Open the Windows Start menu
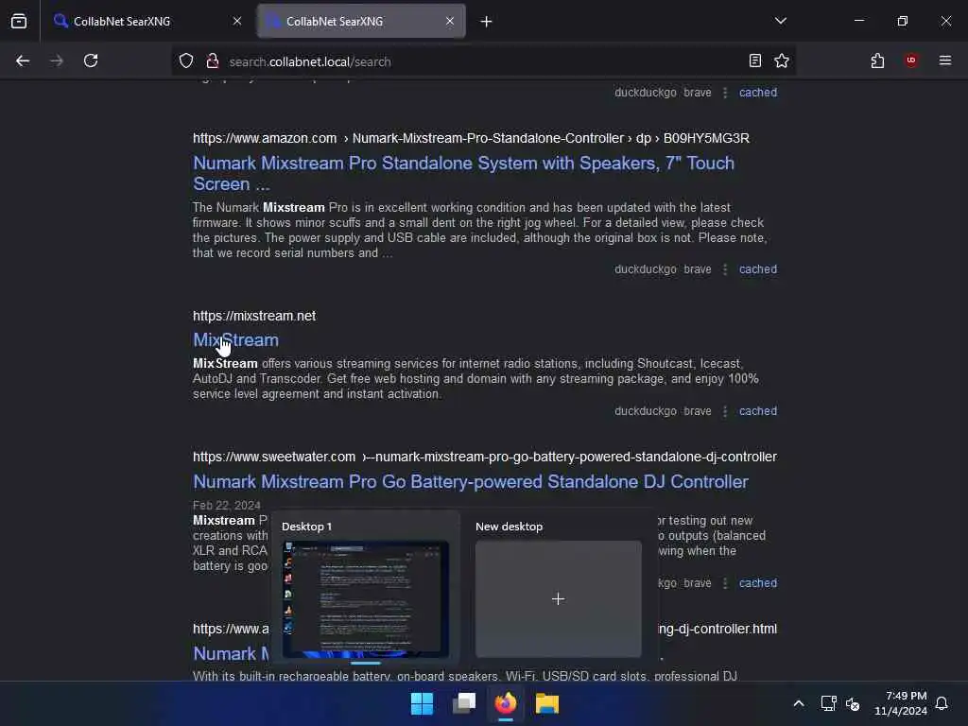This screenshot has width=968, height=726. [423, 703]
